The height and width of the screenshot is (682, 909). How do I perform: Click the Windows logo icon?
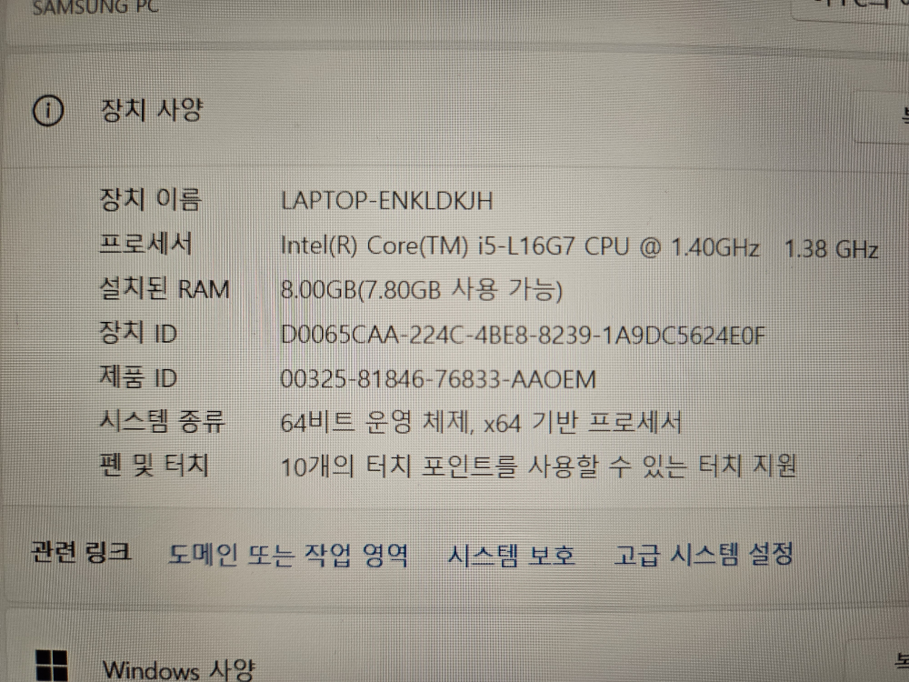pyautogui.click(x=52, y=666)
